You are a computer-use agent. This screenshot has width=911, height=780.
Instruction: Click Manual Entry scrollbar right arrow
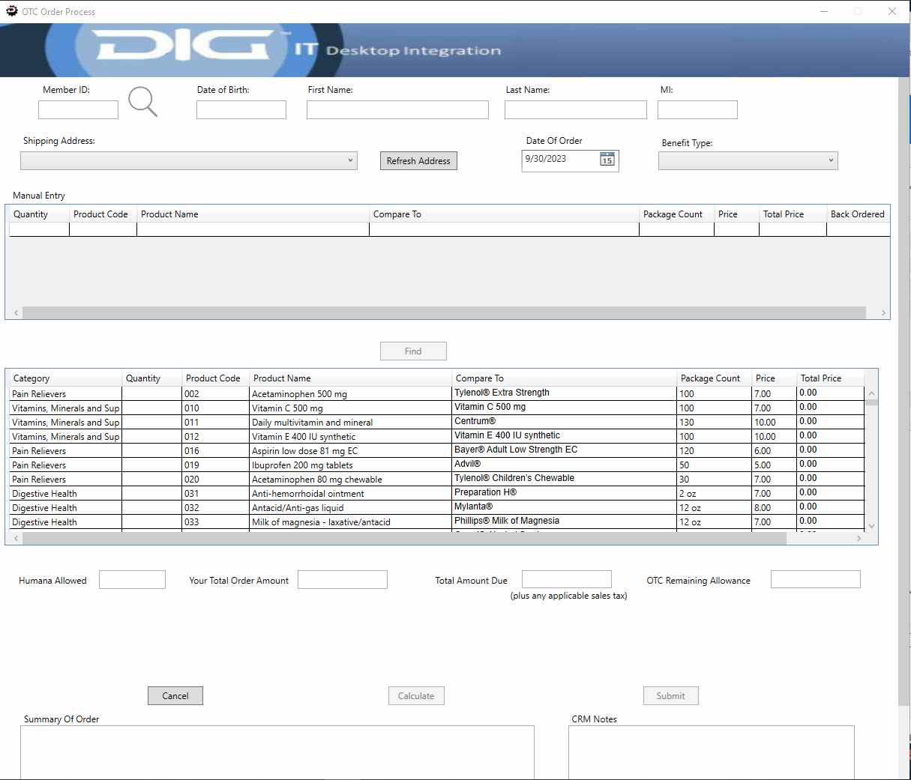(x=883, y=313)
